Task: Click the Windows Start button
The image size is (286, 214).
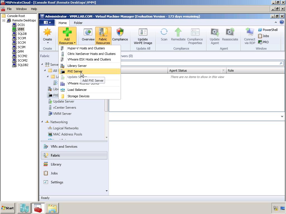Action: tap(8, 208)
